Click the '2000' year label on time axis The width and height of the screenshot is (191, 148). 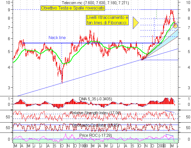(162, 146)
